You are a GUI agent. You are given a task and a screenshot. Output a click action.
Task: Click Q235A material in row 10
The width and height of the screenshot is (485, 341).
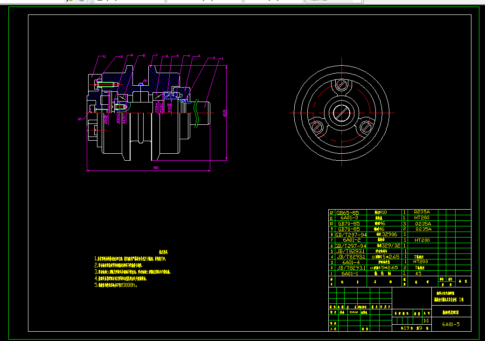coord(423,223)
